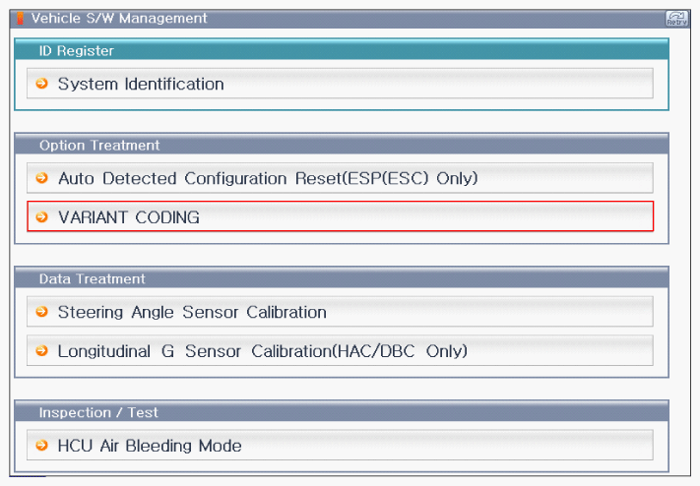Viewport: 700px width, 486px height.
Task: Click arrow icon for Longitudinal G Sensor Calibration
Action: pyautogui.click(x=41, y=350)
